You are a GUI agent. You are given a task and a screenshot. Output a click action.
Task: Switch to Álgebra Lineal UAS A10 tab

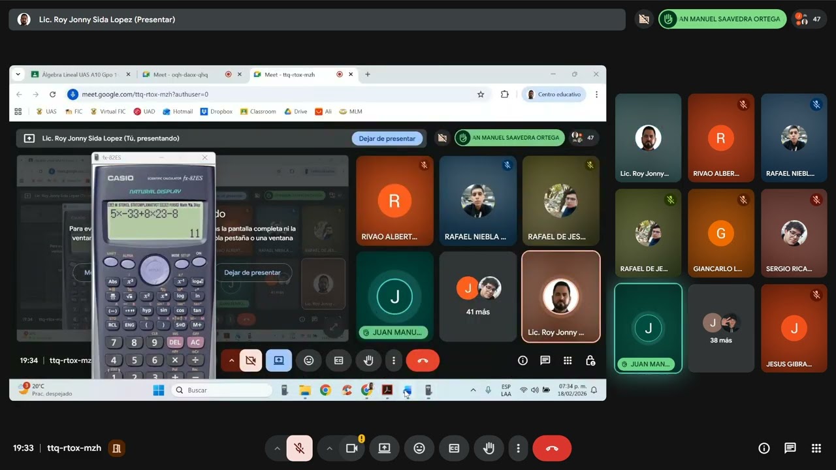tap(81, 74)
